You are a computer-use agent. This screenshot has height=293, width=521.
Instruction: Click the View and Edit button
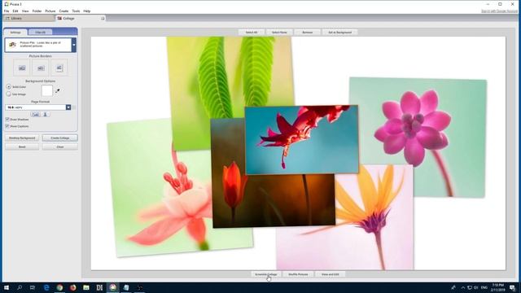coord(331,274)
